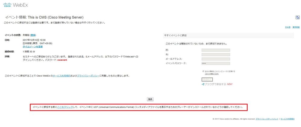
Task: Click the 自分の情報の消去 link
Action: tap(212, 74)
